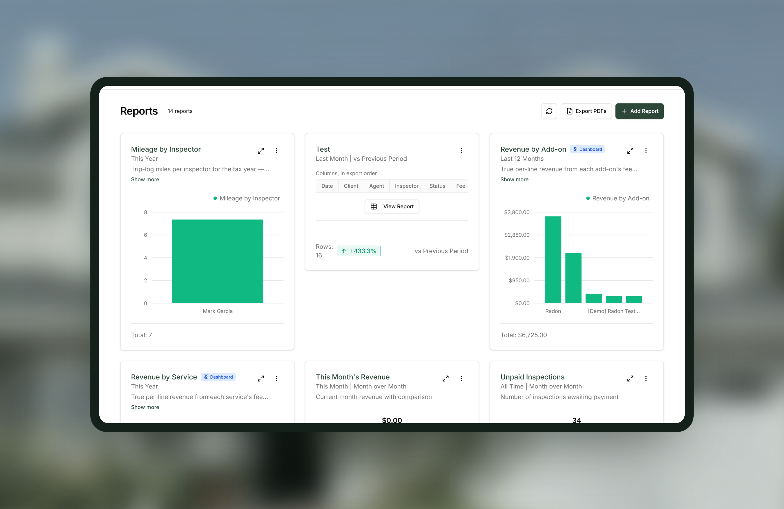Click the Fee column header
Image resolution: width=784 pixels, height=509 pixels.
pyautogui.click(x=460, y=186)
